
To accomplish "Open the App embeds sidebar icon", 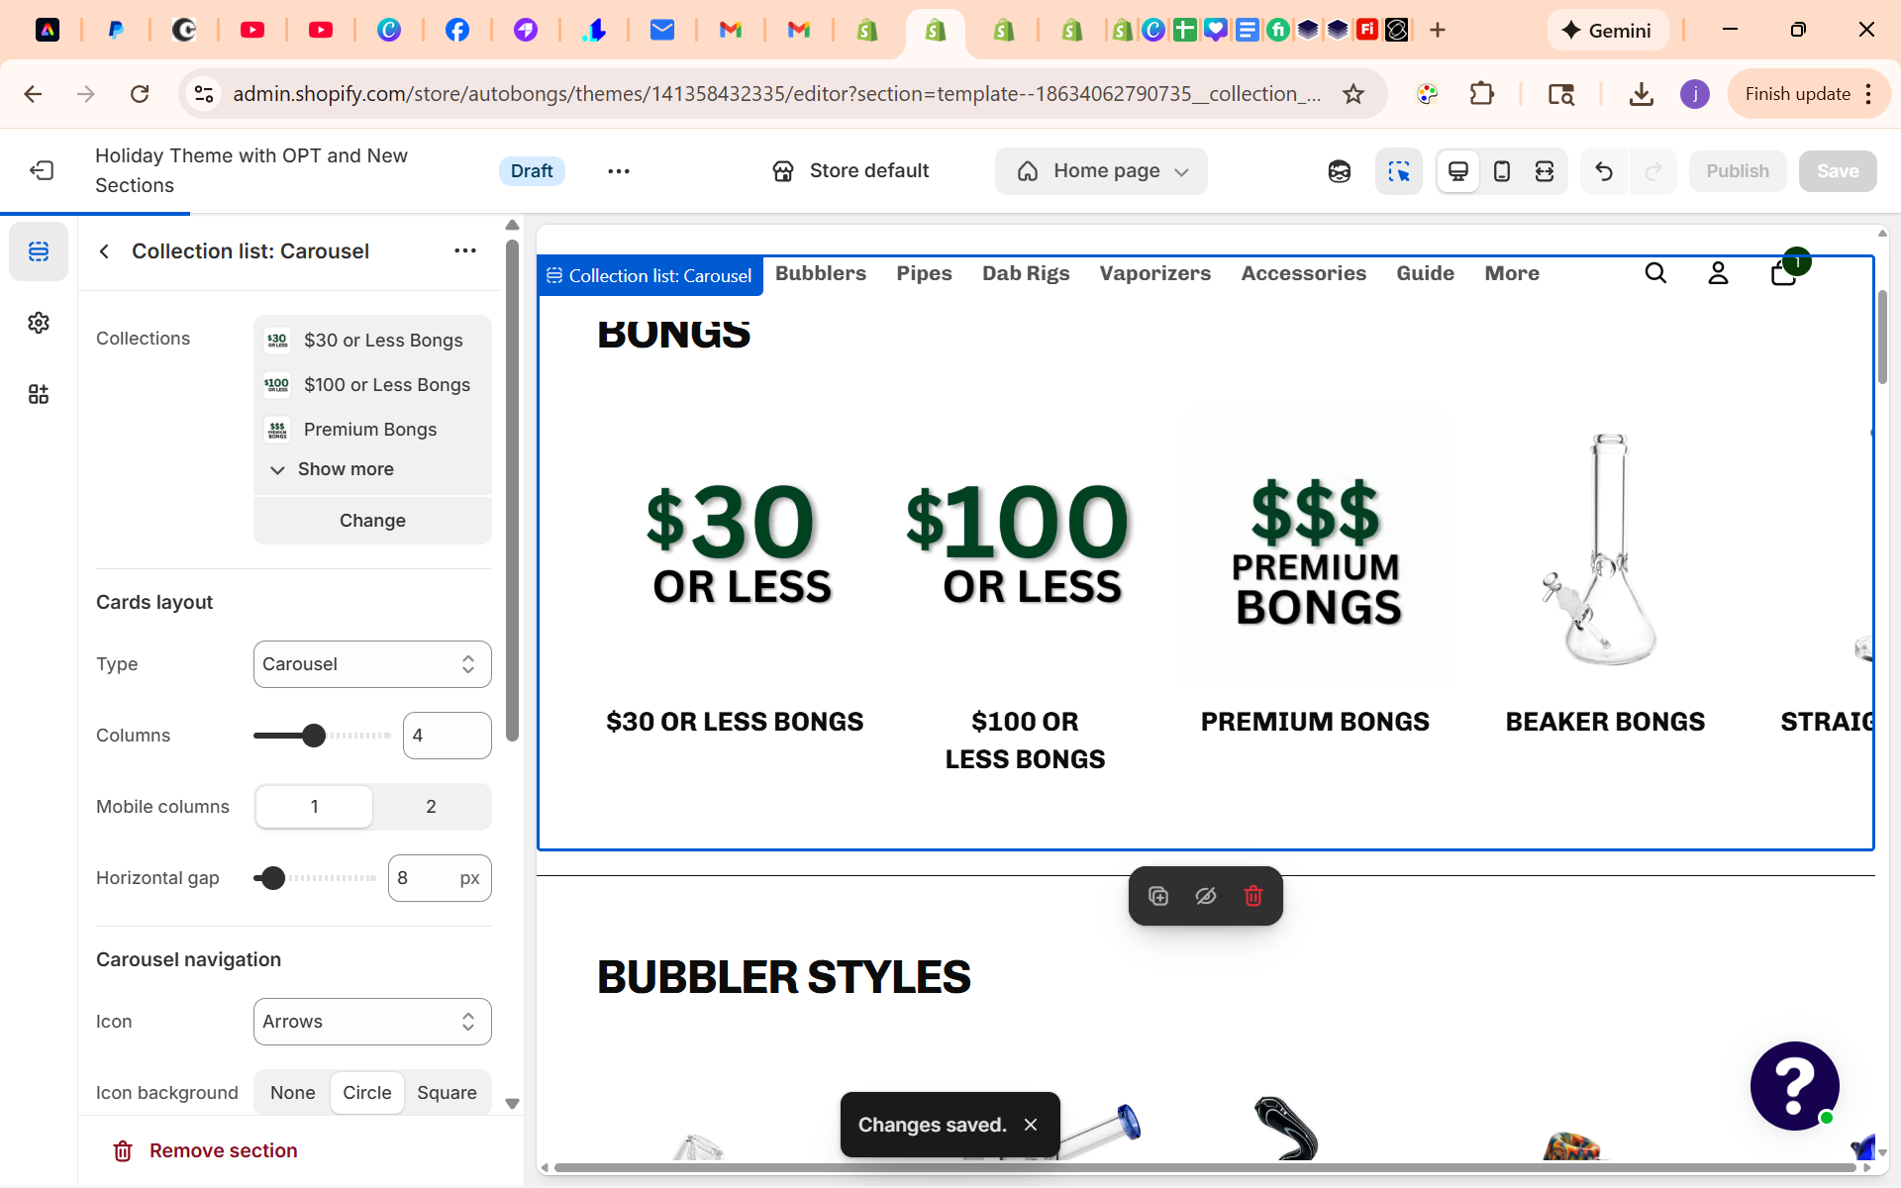I will [39, 394].
